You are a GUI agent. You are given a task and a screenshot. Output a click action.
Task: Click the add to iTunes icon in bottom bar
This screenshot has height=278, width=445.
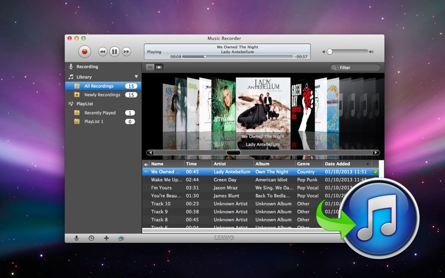(x=121, y=239)
